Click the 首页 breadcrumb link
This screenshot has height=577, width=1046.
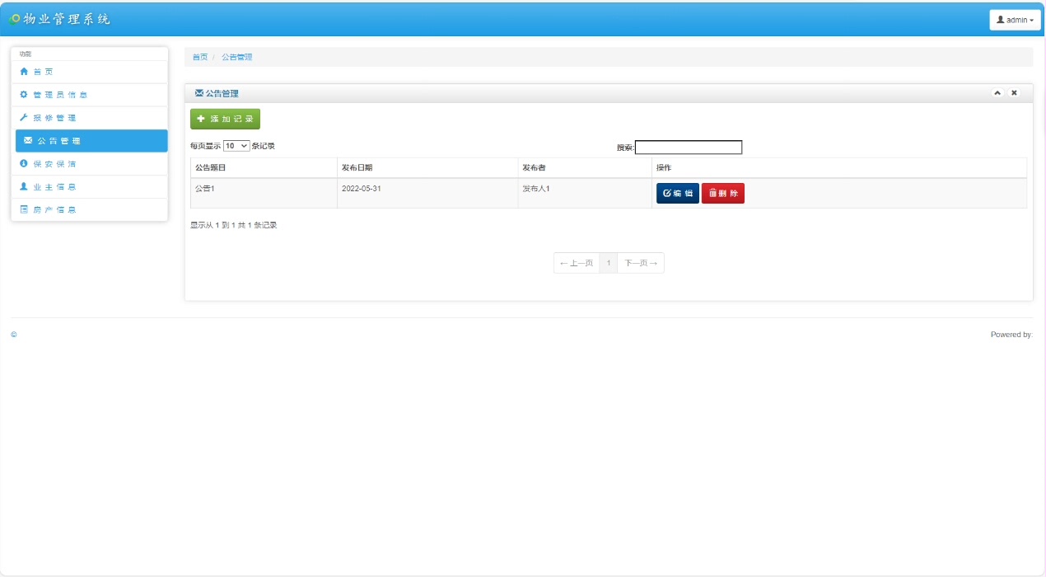[x=200, y=57]
